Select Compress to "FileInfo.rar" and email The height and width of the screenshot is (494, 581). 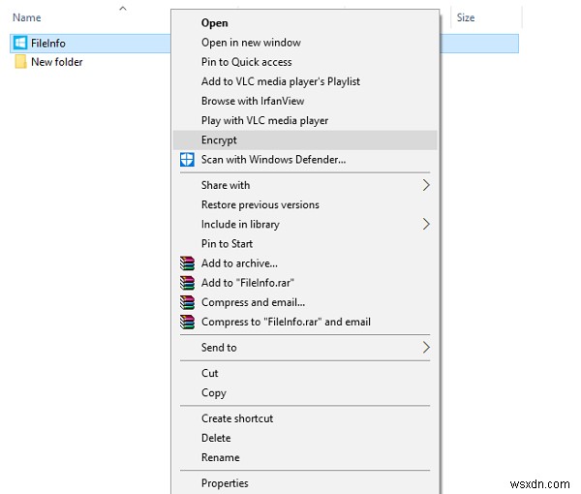point(305,322)
